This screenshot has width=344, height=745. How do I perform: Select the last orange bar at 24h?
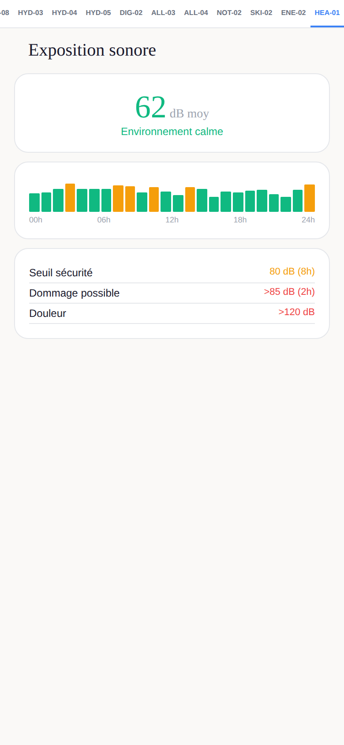pyautogui.click(x=310, y=198)
